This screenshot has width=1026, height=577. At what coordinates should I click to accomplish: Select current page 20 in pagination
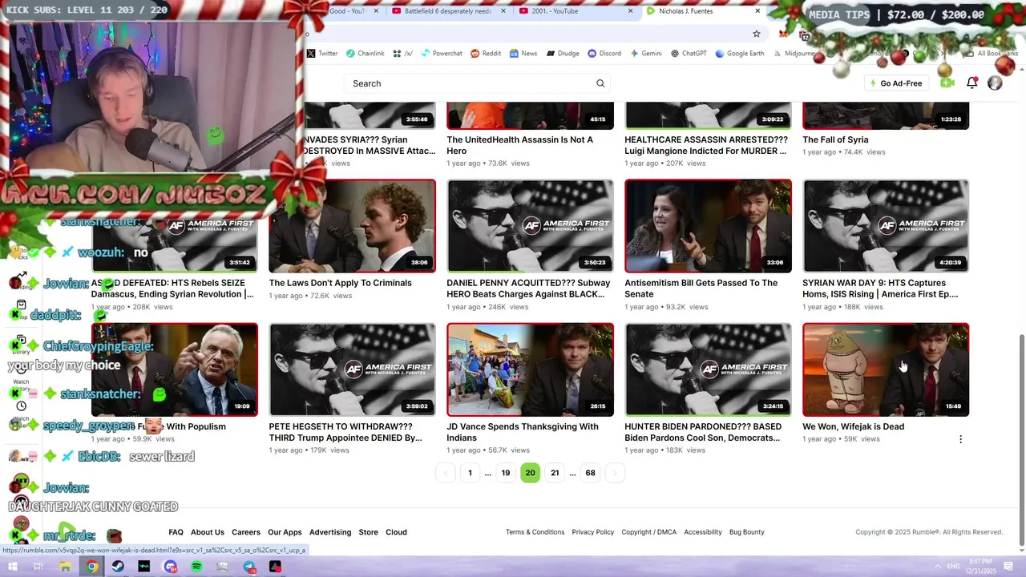coord(530,473)
